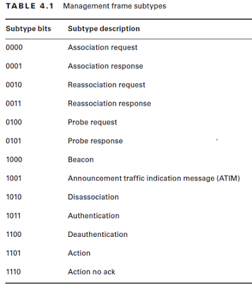This screenshot has width=252, height=285.
Task: Click the "Association request" row text
Action: point(102,47)
